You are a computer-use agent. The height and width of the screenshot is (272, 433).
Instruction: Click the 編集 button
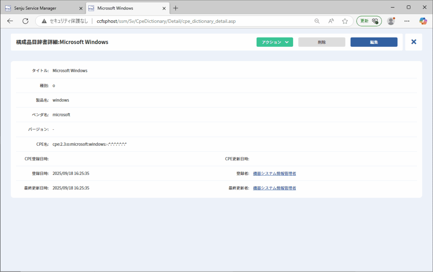(374, 42)
